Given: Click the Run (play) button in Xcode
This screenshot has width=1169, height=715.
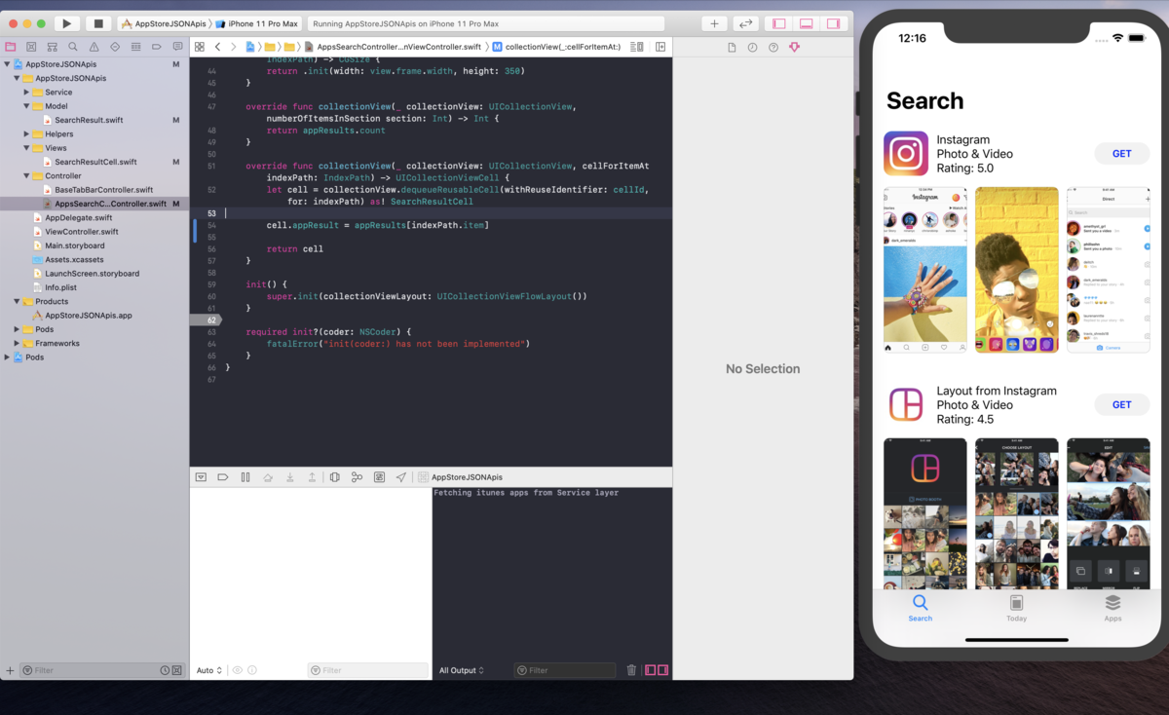Looking at the screenshot, I should (67, 23).
